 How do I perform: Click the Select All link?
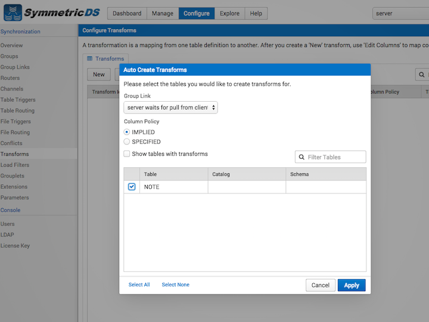[x=139, y=285]
